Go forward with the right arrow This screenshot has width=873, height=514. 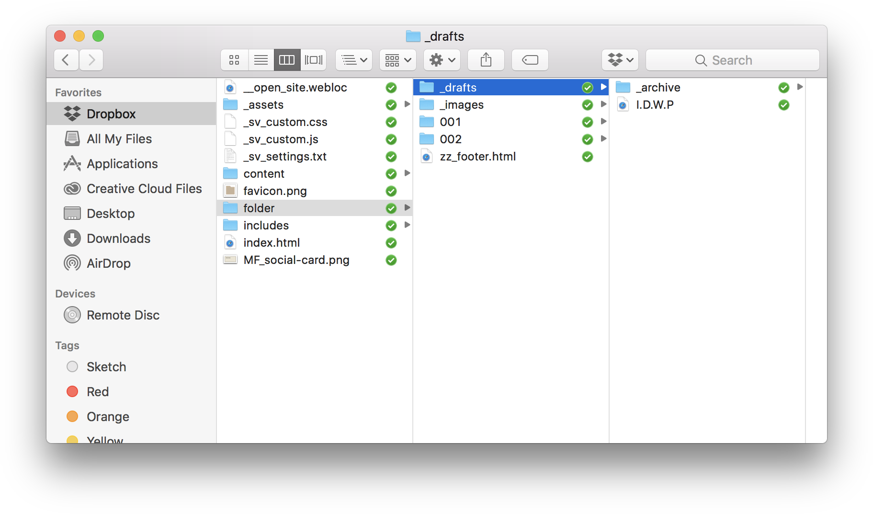91,60
